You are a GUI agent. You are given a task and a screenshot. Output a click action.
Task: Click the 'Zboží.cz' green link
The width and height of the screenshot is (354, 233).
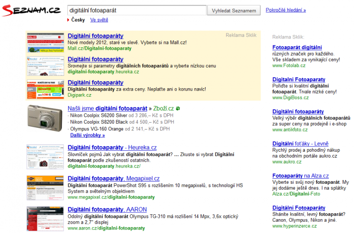[163, 108]
